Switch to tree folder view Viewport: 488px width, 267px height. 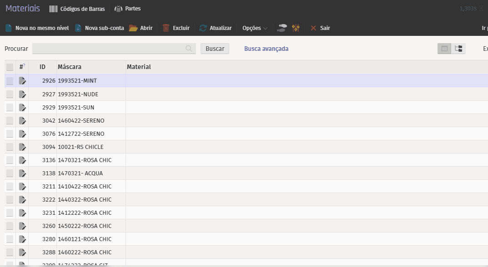click(458, 49)
